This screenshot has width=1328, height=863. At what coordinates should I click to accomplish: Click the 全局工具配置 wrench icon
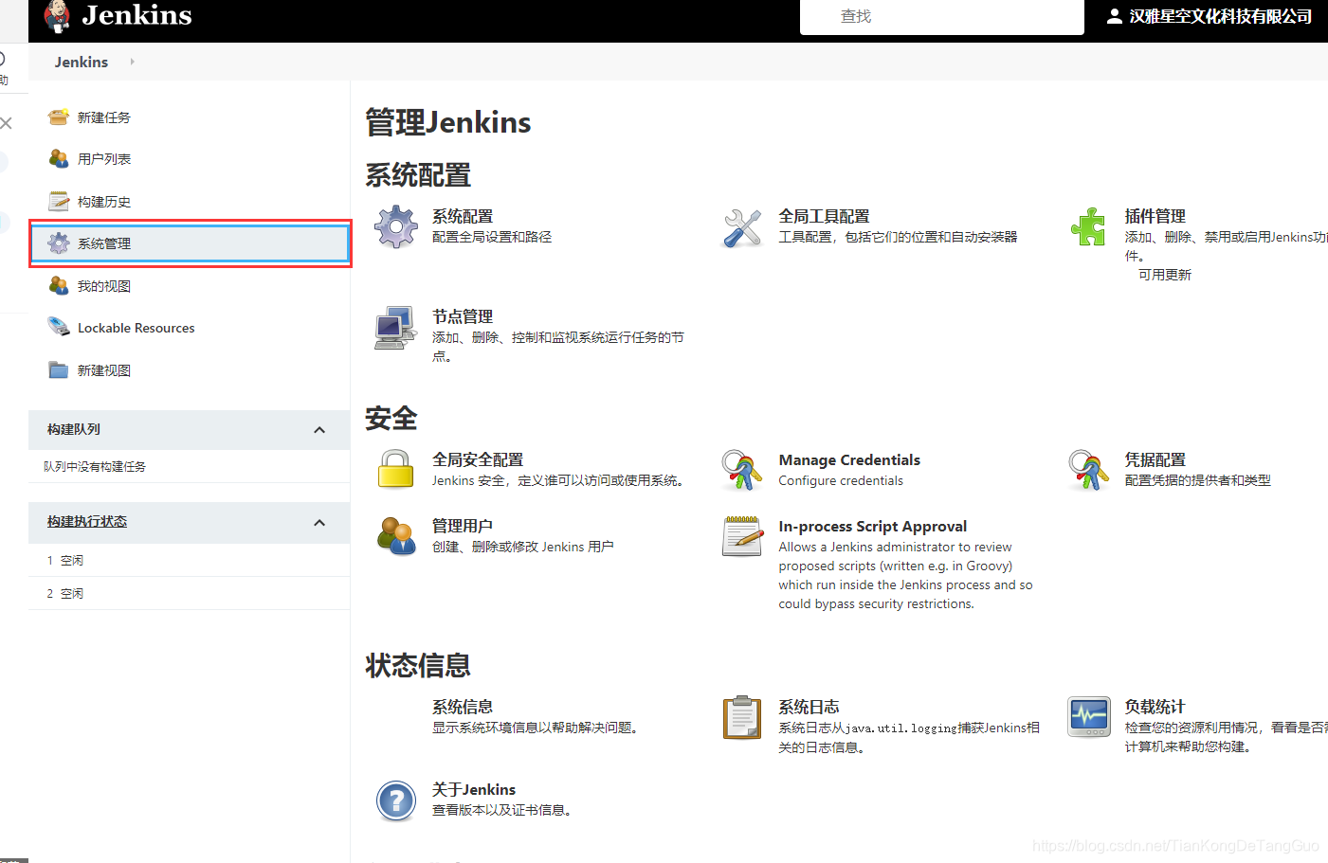click(742, 225)
